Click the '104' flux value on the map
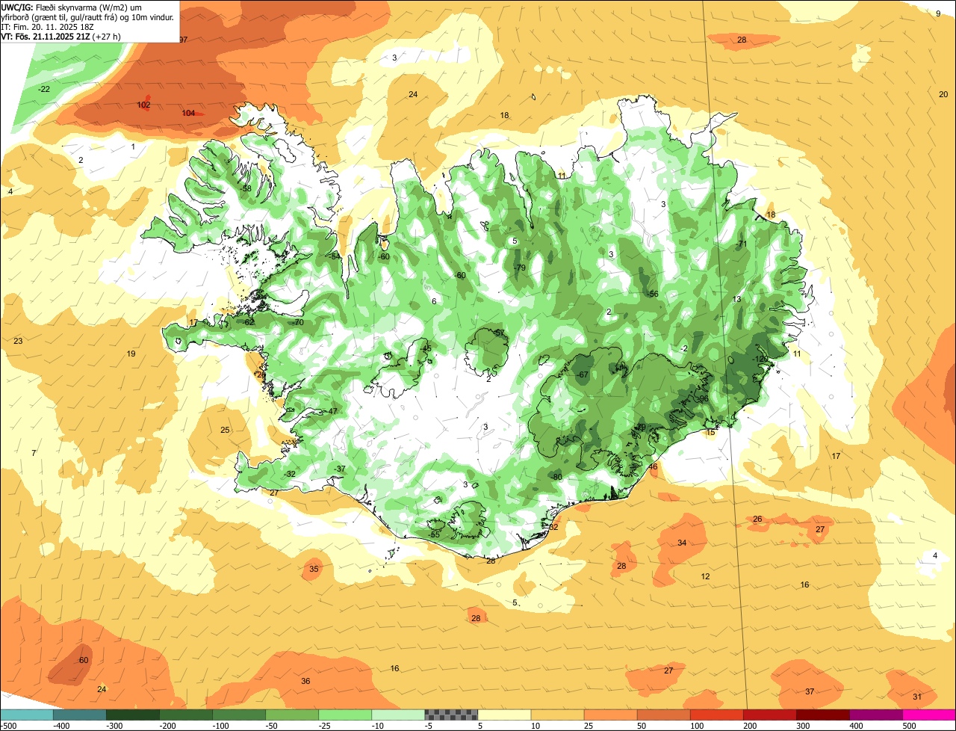Viewport: 956px width, 731px height. coord(188,114)
